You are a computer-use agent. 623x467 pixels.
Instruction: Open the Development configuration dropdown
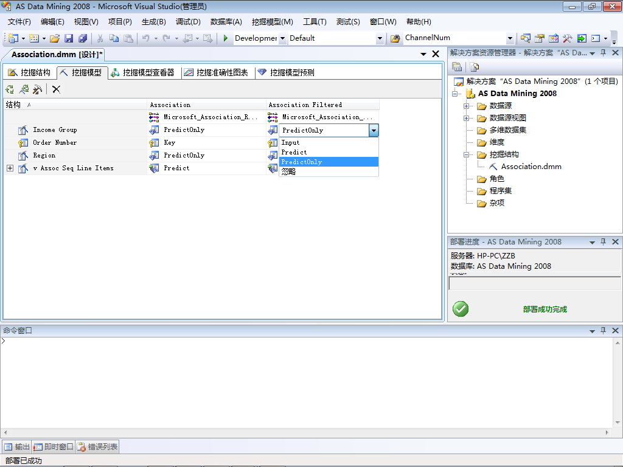(282, 38)
